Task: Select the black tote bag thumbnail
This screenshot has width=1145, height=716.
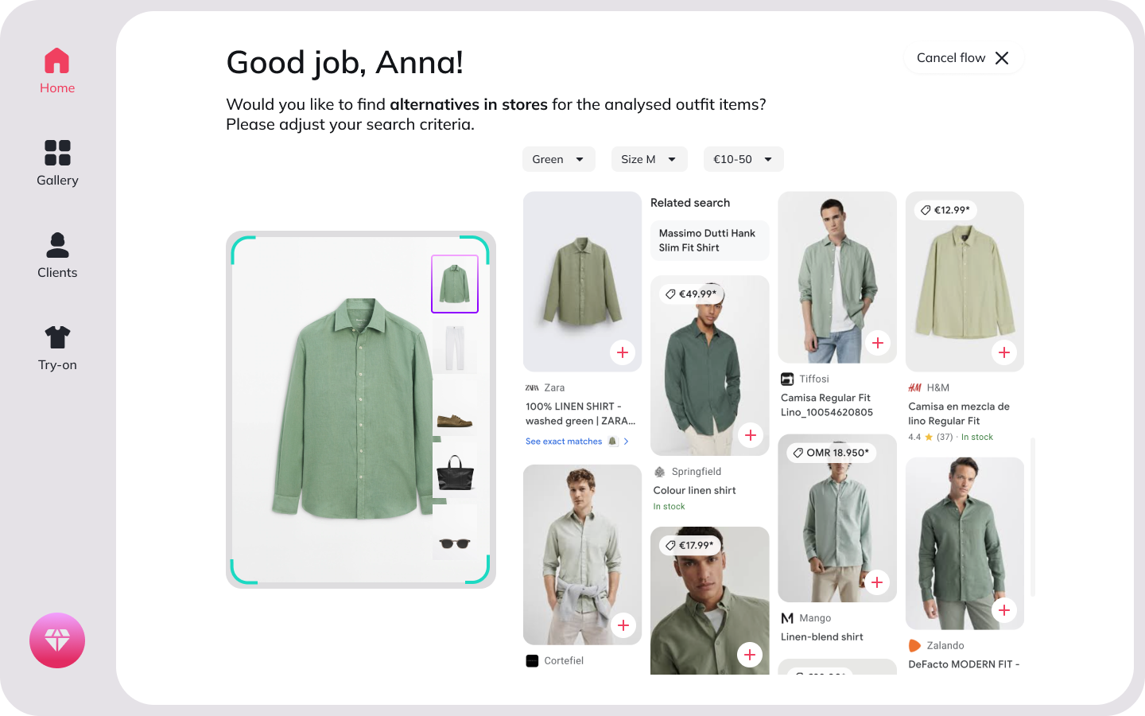Action: (x=455, y=472)
